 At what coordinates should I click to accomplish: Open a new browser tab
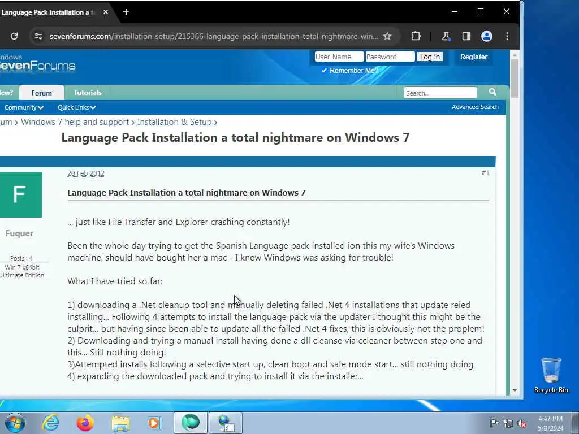(x=126, y=12)
